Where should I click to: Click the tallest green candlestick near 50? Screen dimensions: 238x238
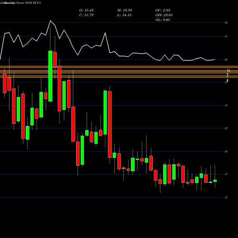(x=50, y=76)
